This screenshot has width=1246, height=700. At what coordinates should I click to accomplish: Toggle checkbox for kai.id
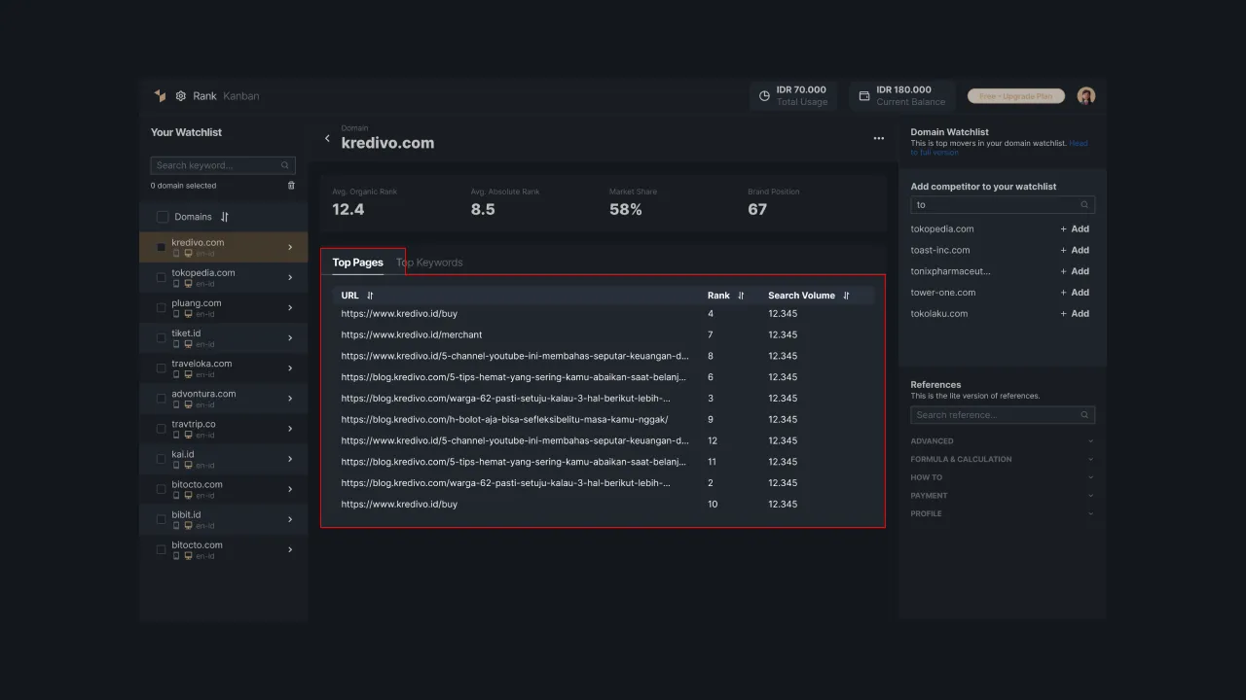(161, 458)
